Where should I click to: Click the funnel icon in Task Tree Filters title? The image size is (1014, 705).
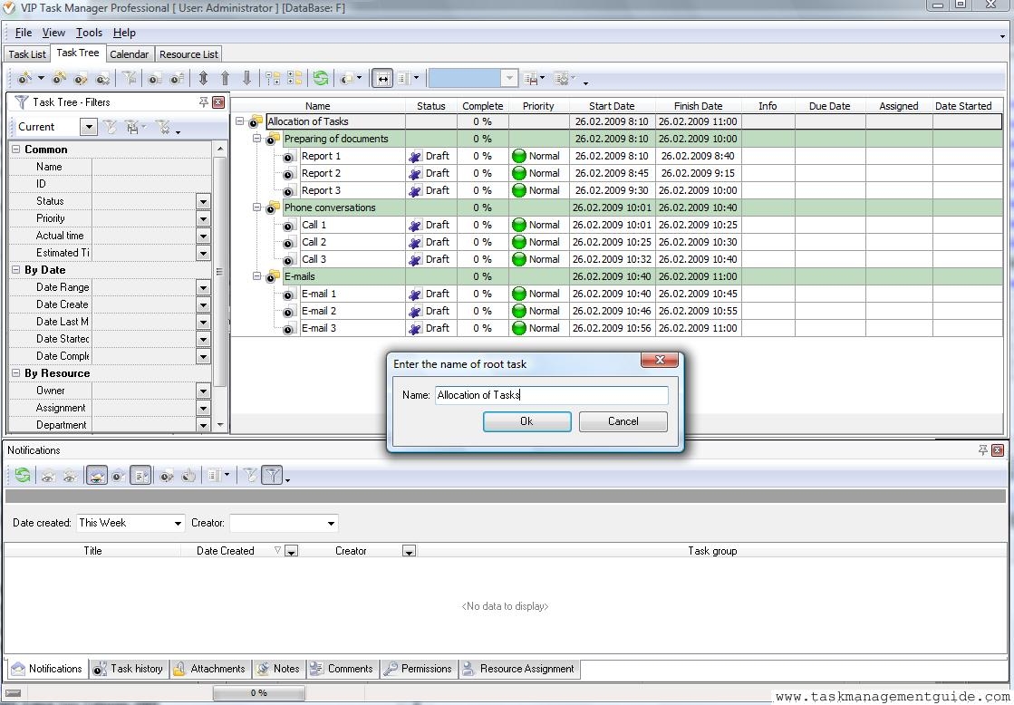tap(22, 102)
